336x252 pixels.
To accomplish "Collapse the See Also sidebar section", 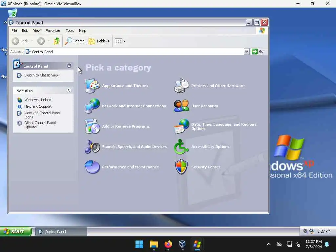I will 69,91.
